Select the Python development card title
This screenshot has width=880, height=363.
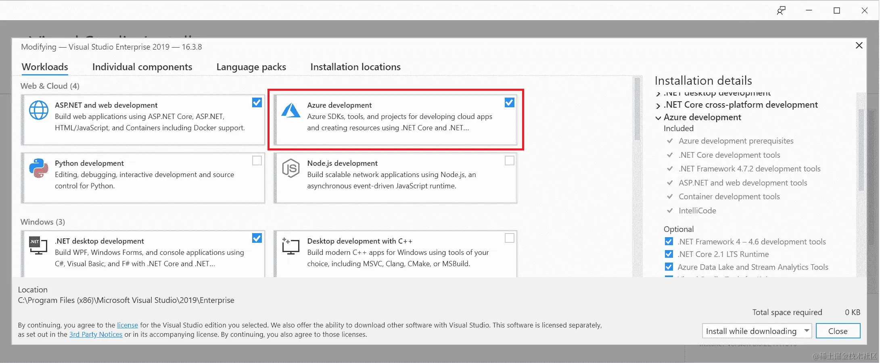click(89, 163)
